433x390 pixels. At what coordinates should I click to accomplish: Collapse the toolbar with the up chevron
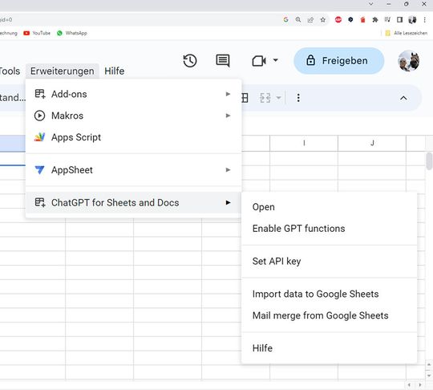tap(403, 98)
